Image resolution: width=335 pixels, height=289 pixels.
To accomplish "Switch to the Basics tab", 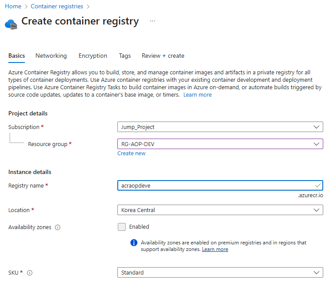I will [x=17, y=56].
